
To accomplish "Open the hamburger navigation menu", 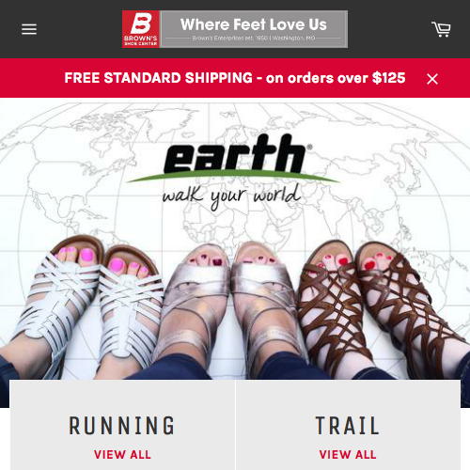I will point(29,29).
